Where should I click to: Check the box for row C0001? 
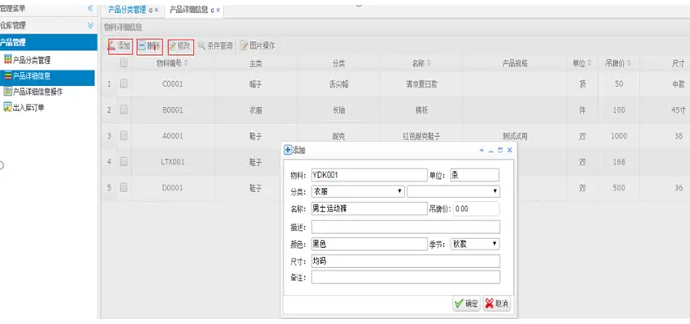124,83
